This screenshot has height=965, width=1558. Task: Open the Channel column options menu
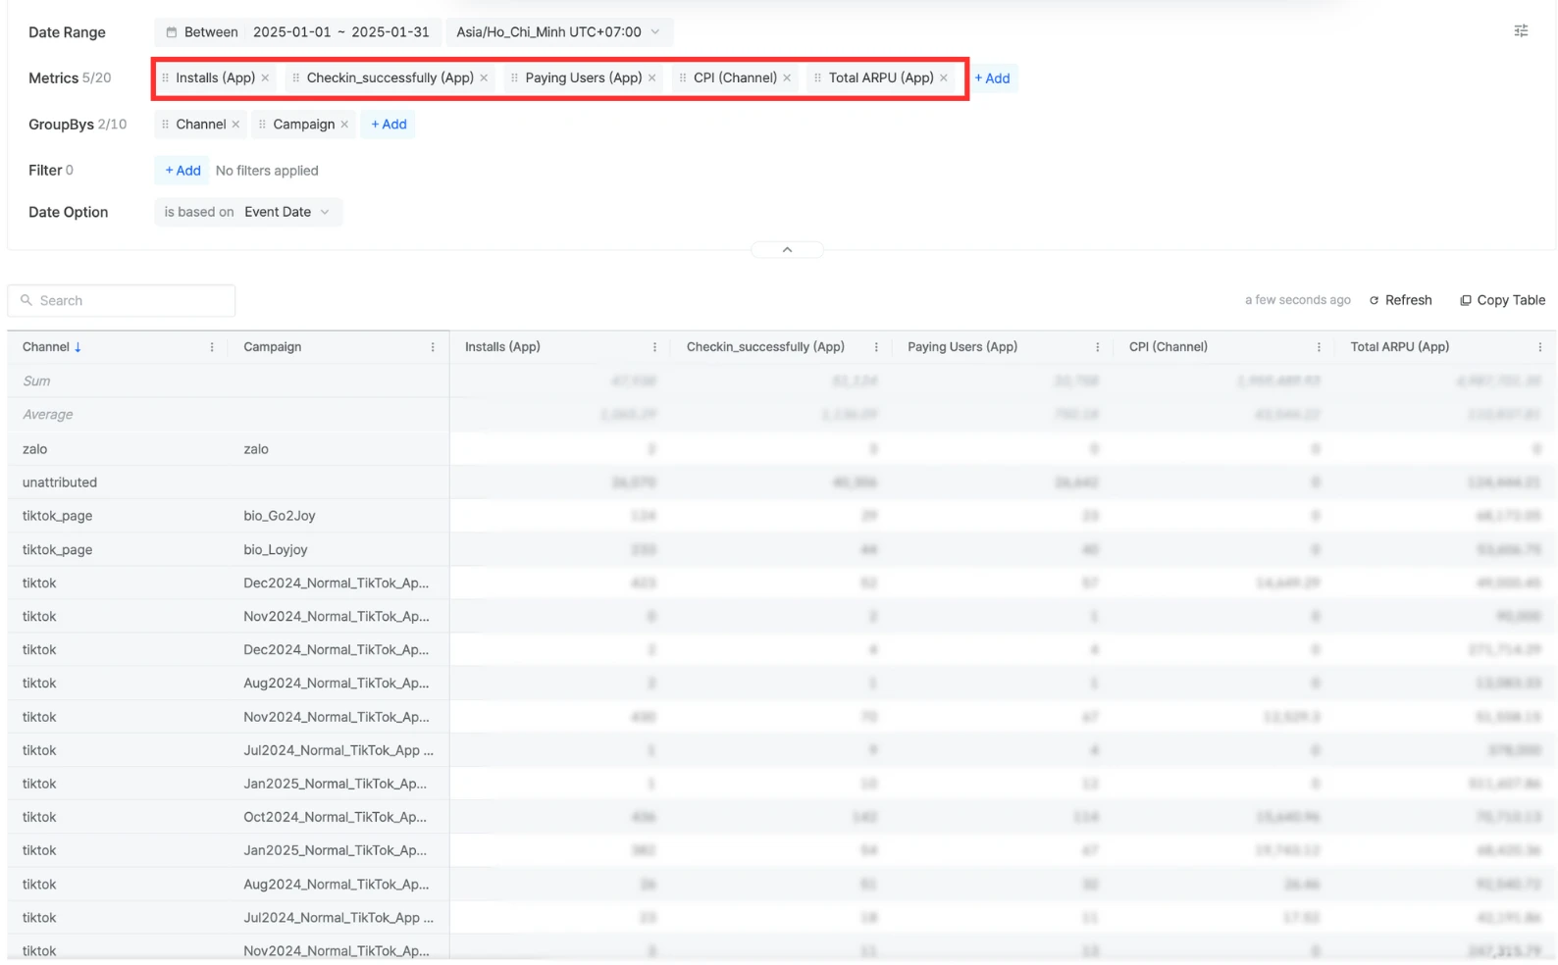point(212,347)
